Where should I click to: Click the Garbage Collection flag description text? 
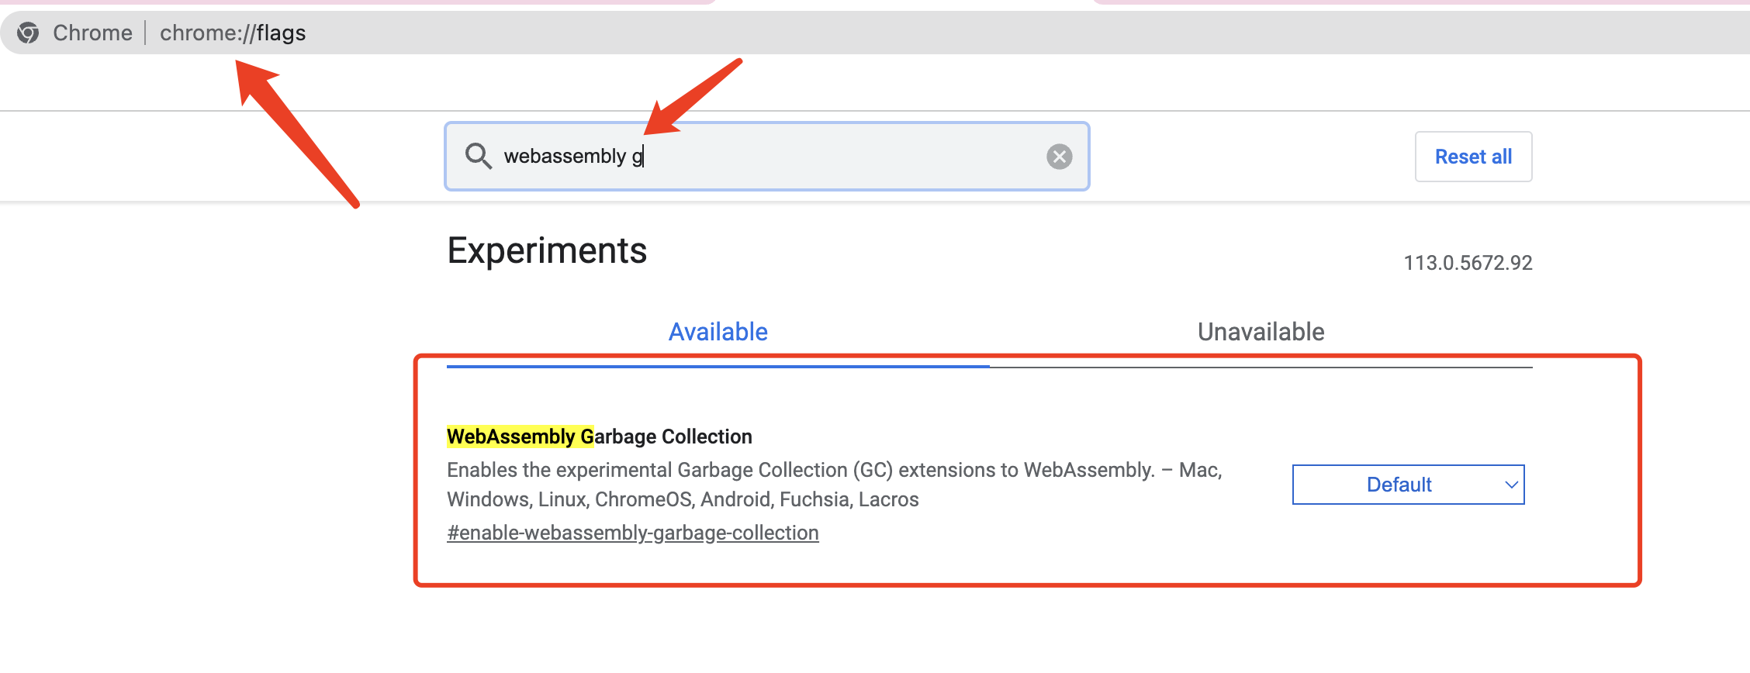835,485
